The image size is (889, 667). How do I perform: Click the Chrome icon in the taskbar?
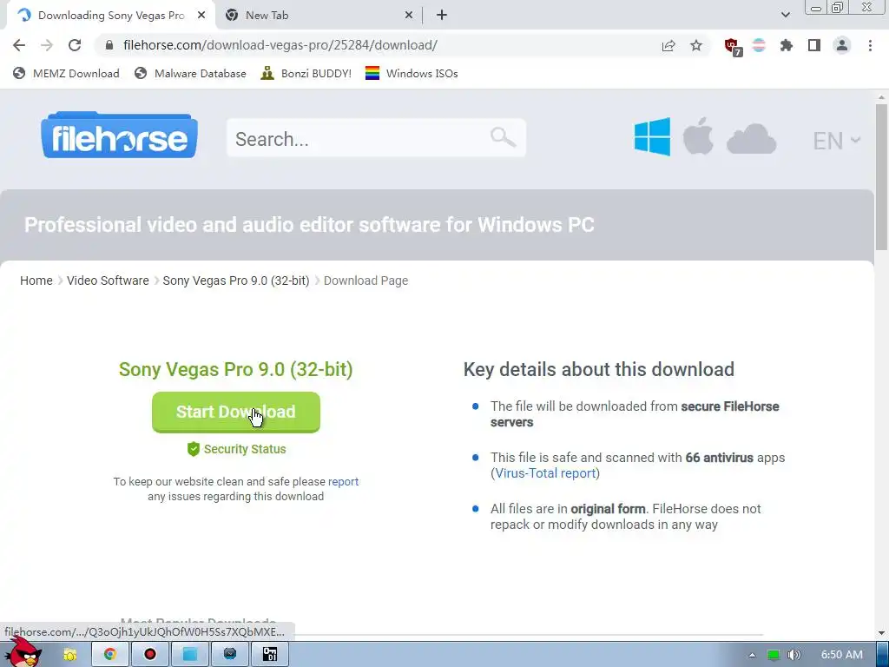point(110,655)
